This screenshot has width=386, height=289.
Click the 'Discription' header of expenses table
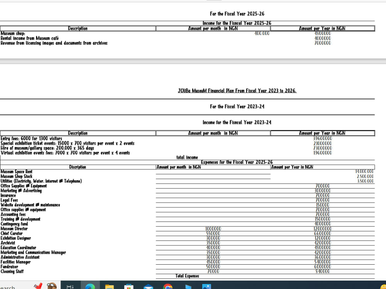tap(78, 167)
